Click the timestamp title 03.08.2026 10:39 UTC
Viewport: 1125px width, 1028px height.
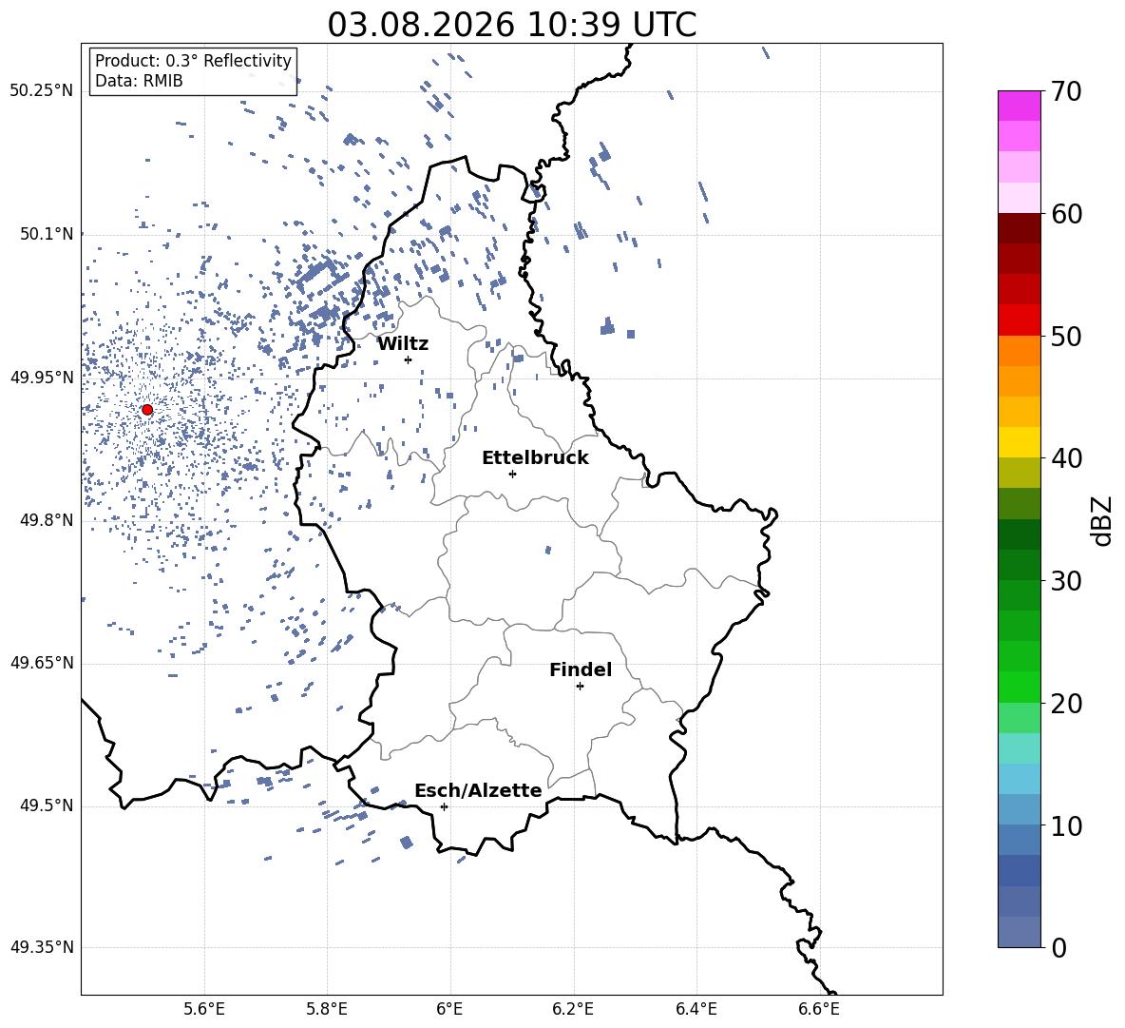[x=511, y=25]
